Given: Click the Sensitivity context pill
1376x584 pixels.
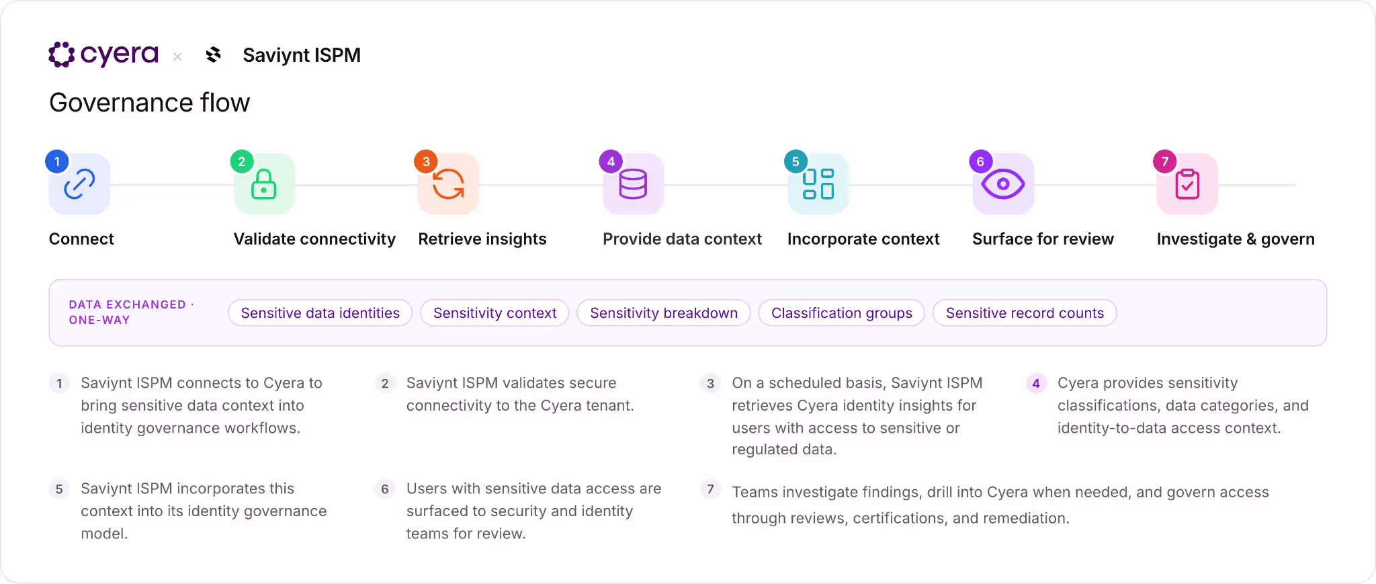Looking at the screenshot, I should click(494, 313).
